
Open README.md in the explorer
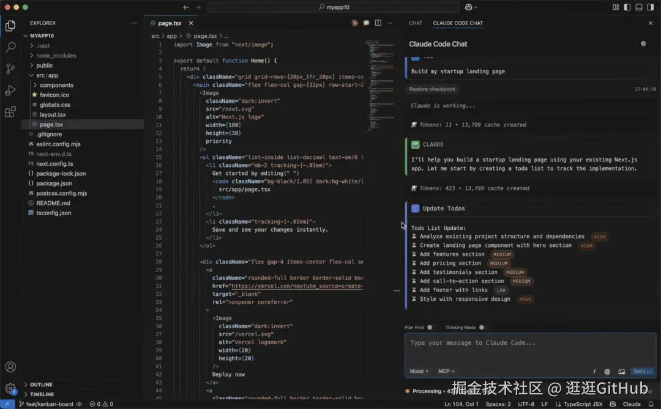(x=53, y=203)
